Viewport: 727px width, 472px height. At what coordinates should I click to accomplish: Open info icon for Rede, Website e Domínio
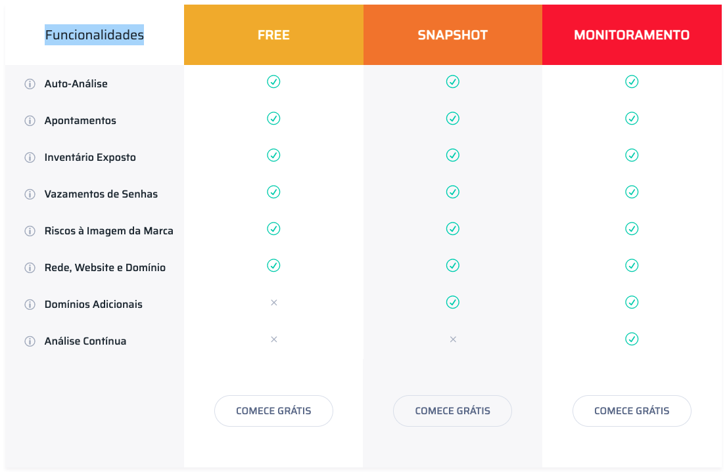(x=30, y=268)
